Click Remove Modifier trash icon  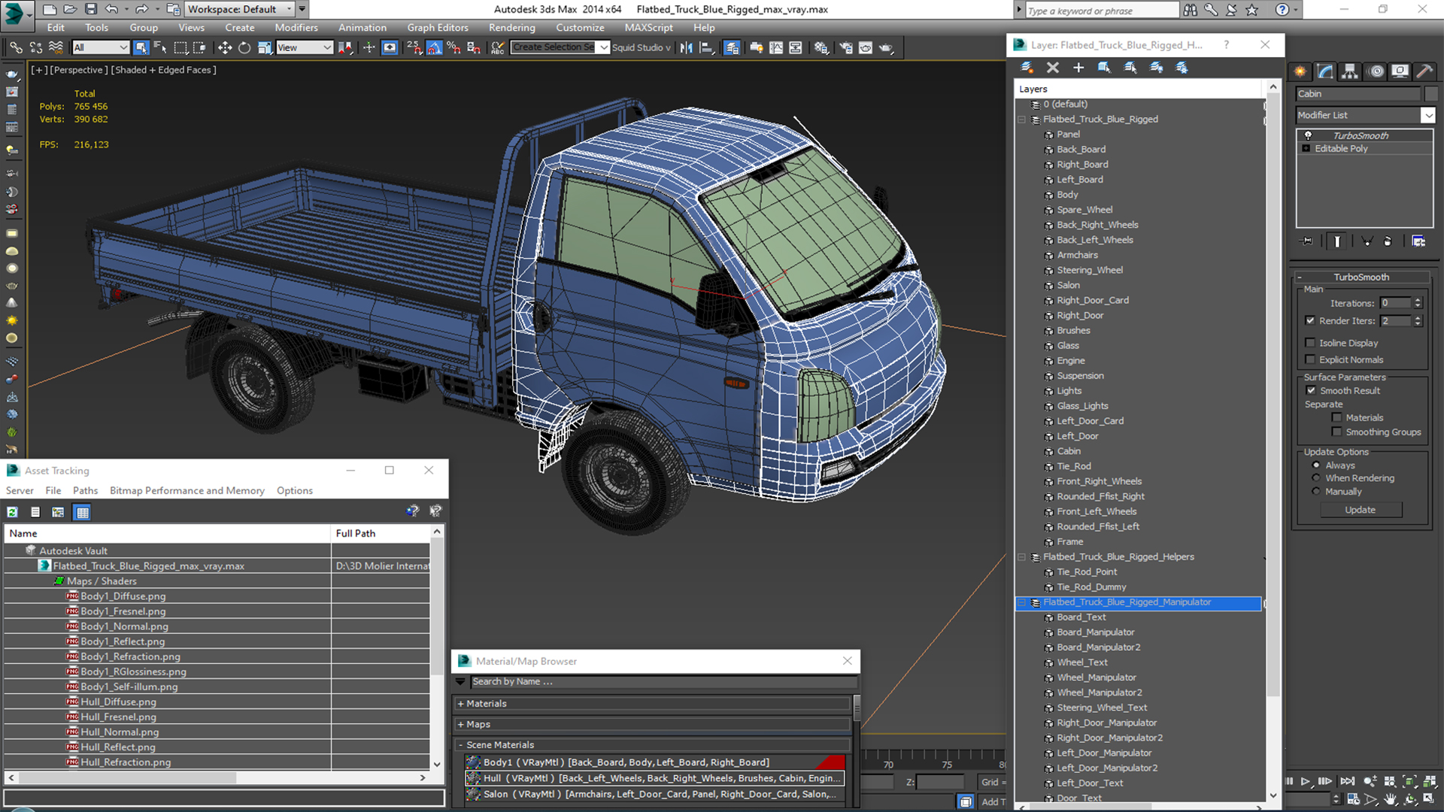pos(1388,241)
